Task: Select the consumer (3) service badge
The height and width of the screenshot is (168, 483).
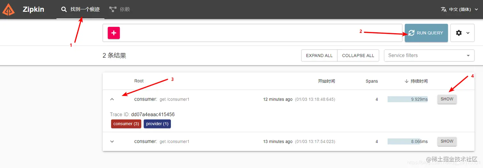Action: point(126,124)
